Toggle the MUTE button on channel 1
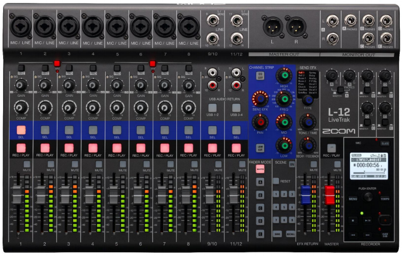This screenshot has width=407, height=261. 27,164
